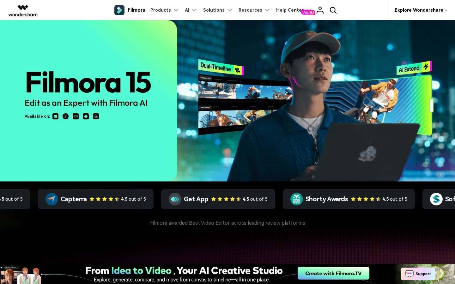Click the dual-timeline editor preview panel

click(x=245, y=104)
